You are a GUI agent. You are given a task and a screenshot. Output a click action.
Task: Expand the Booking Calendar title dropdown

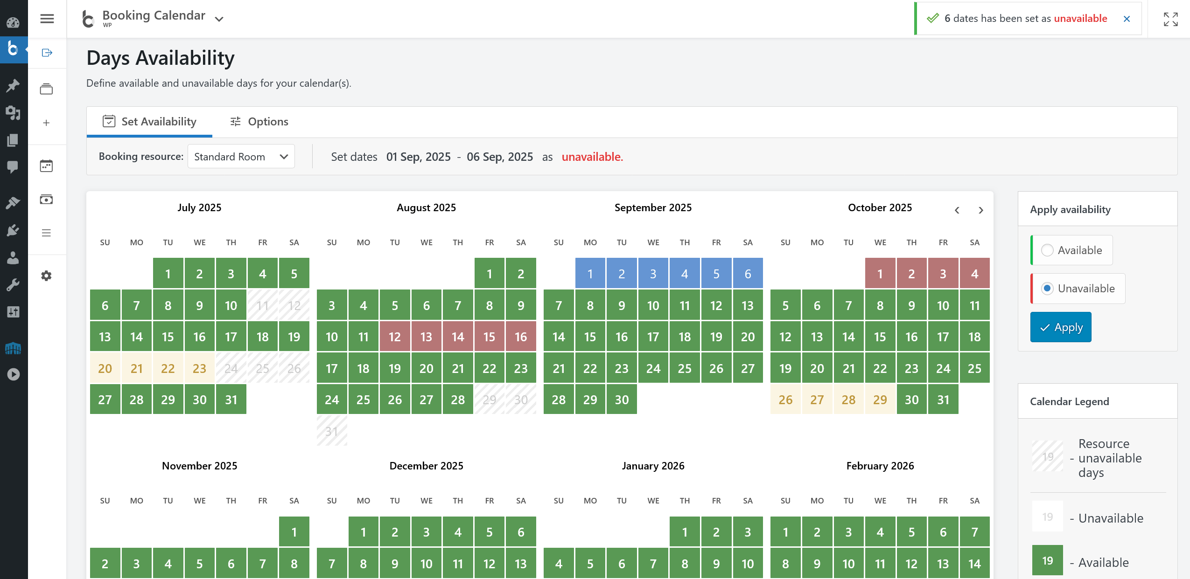coord(219,19)
